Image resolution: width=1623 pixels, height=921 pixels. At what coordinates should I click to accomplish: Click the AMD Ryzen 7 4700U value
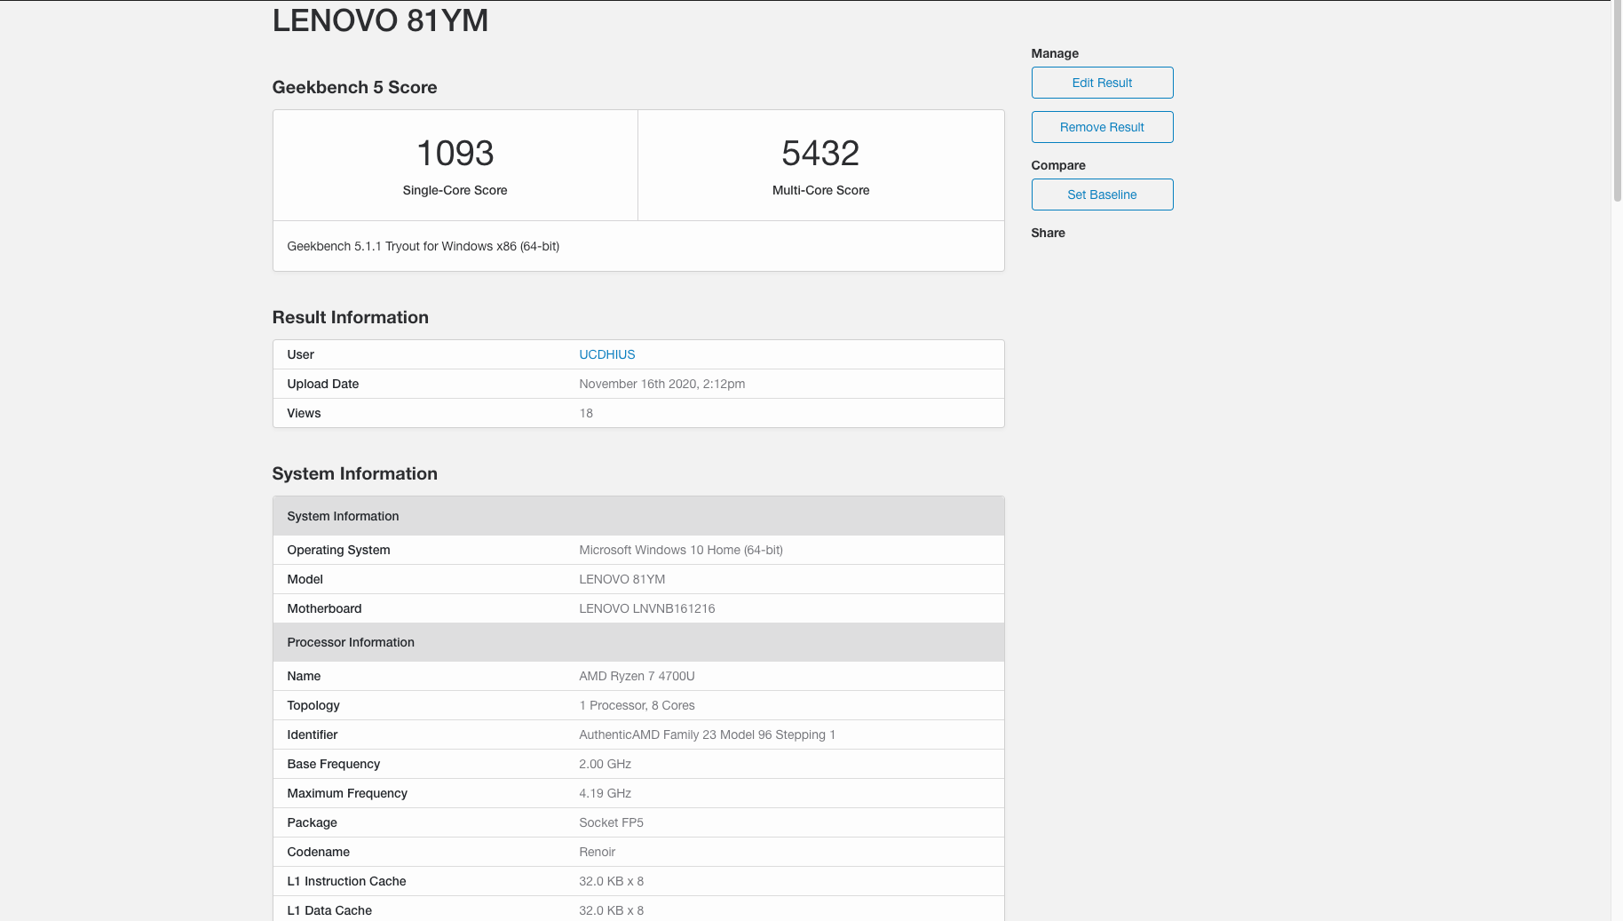point(637,676)
